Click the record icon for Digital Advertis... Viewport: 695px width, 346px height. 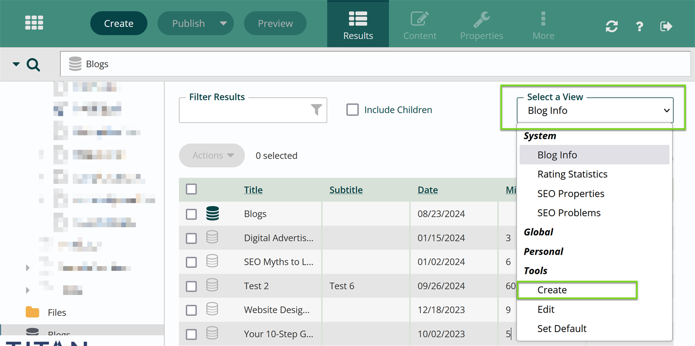[212, 238]
